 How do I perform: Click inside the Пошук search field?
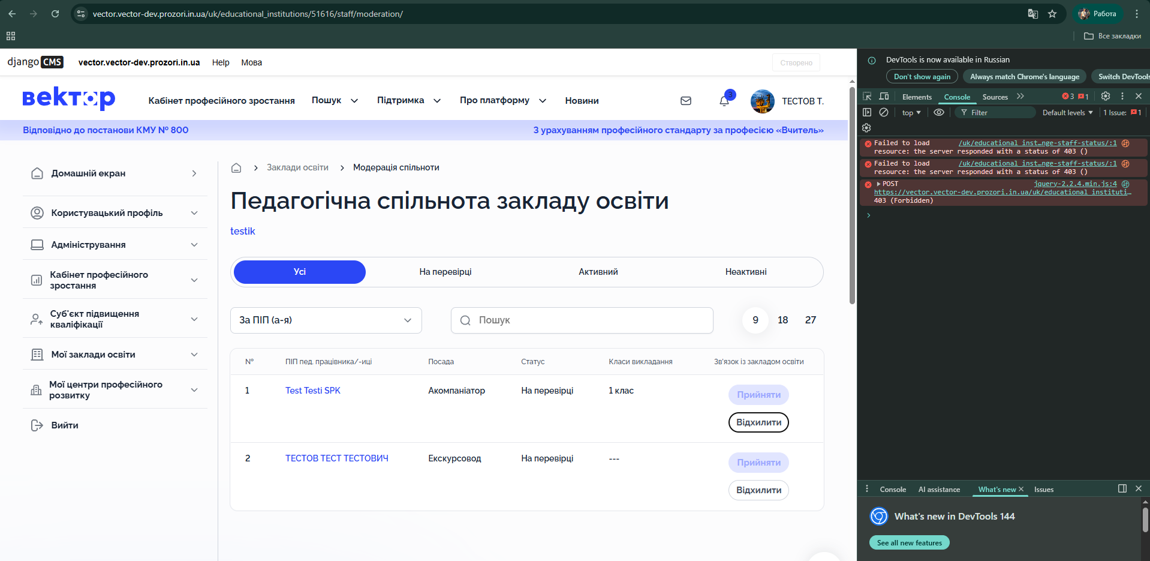582,320
